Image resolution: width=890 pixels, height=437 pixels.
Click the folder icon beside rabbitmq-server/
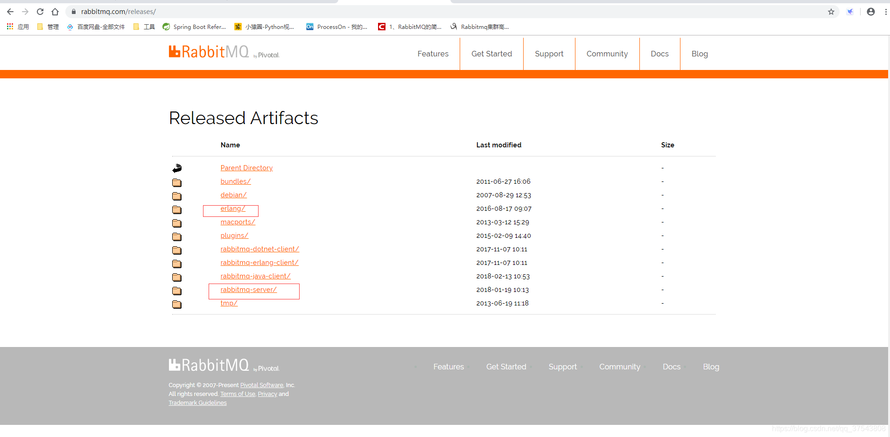coord(177,291)
